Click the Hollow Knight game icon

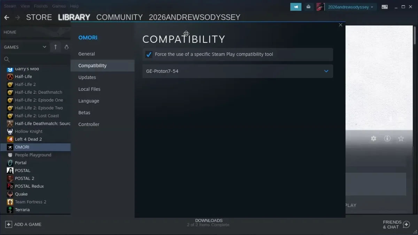pyautogui.click(x=10, y=131)
